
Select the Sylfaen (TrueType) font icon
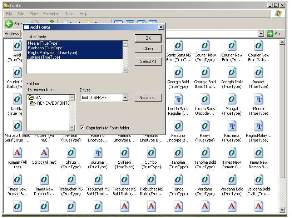click(125, 153)
